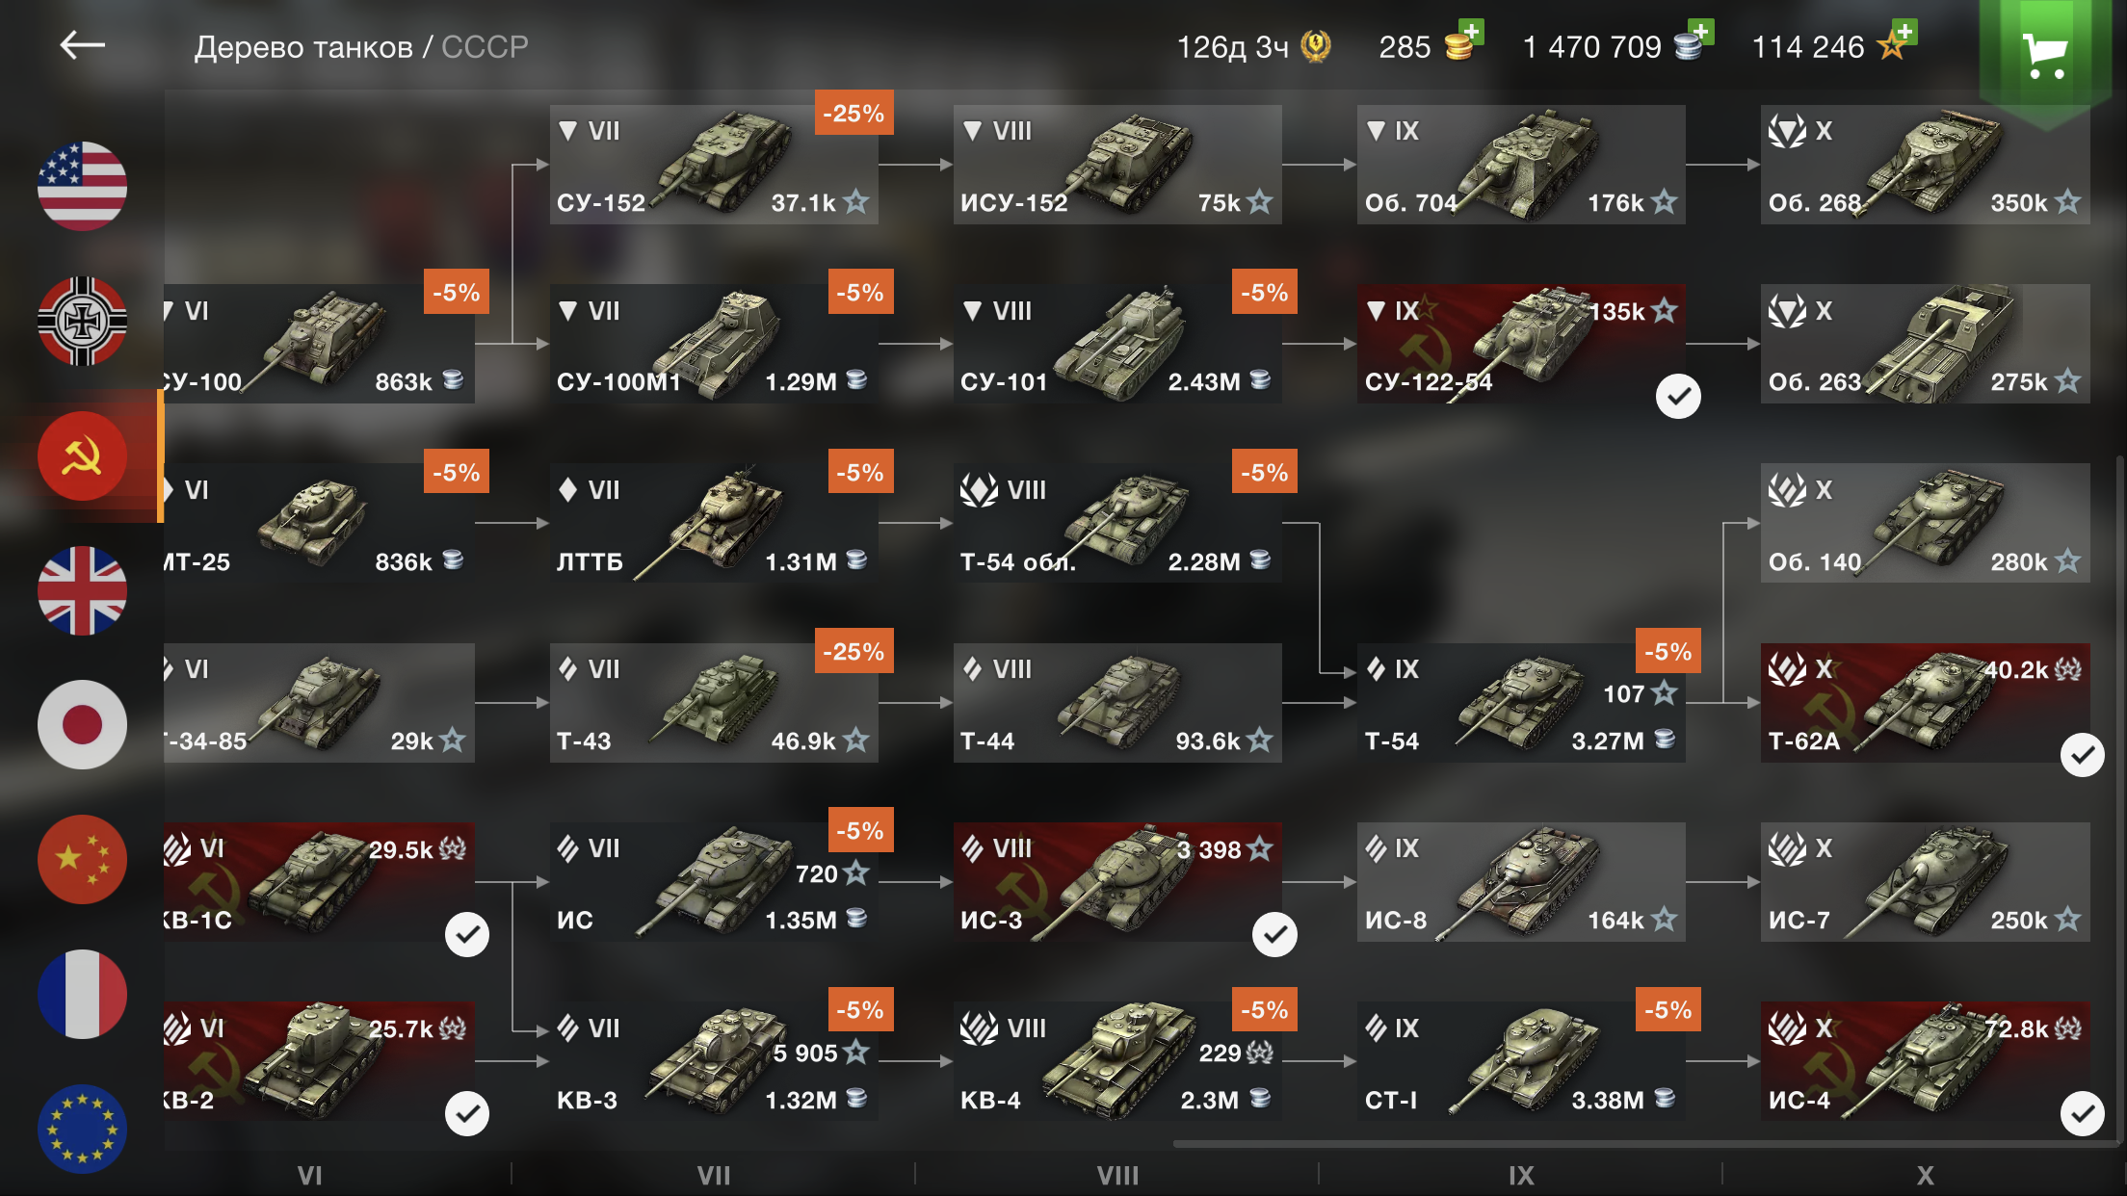
Task: Add credits via the plus icon
Action: pyautogui.click(x=1701, y=32)
